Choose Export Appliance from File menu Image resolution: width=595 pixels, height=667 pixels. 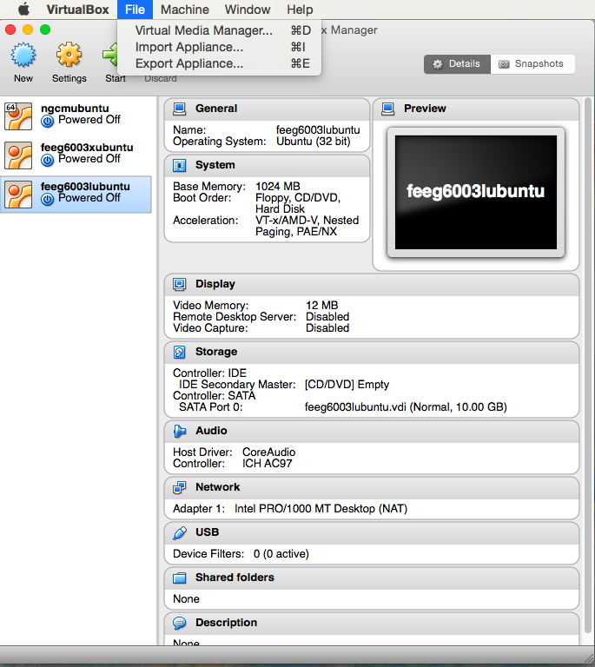(219, 63)
